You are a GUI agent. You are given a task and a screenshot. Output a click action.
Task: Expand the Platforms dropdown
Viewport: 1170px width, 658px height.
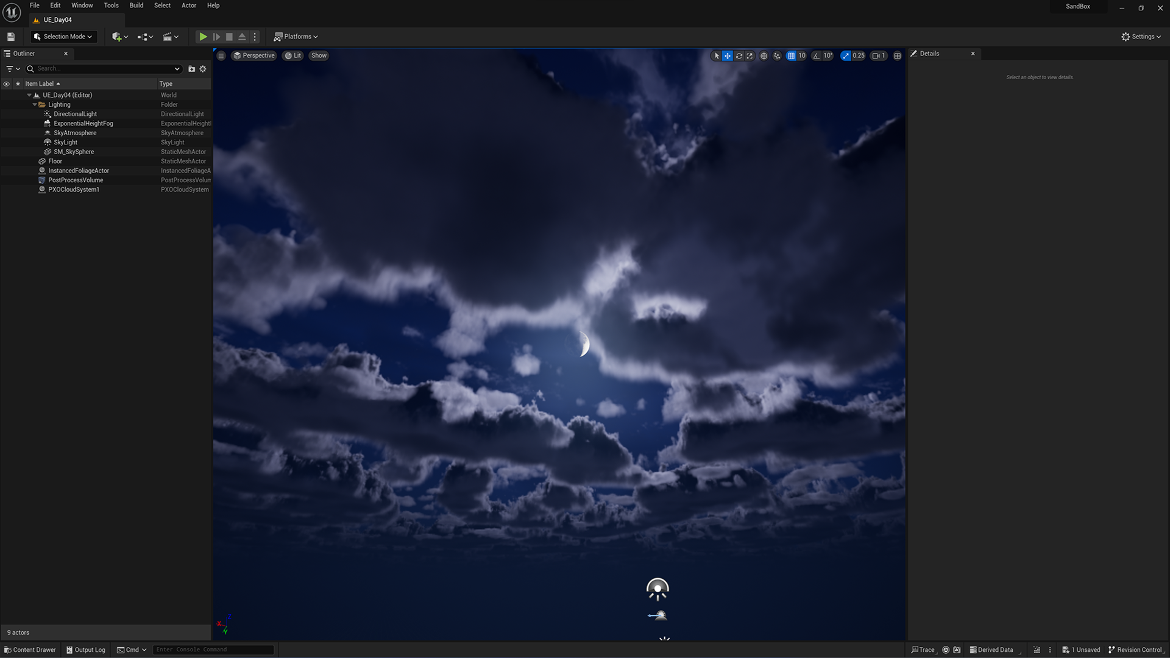pos(296,37)
